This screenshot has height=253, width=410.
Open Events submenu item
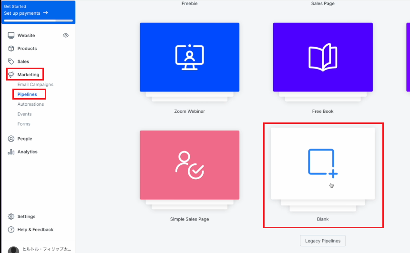[24, 114]
